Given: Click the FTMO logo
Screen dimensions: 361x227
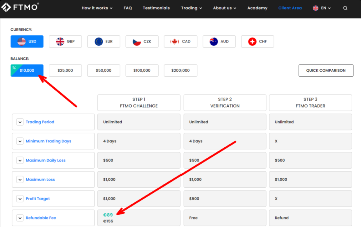Looking at the screenshot, I should click(x=20, y=7).
